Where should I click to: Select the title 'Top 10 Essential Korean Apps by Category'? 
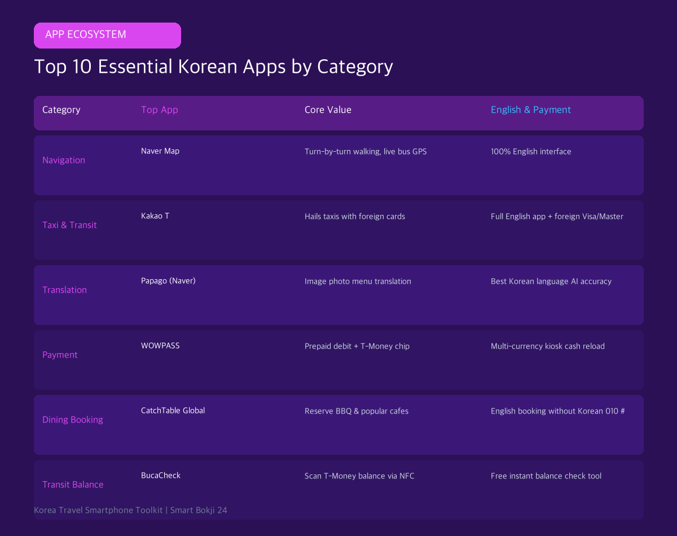click(x=213, y=67)
